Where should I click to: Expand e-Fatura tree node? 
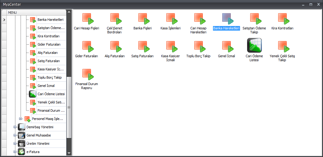pyautogui.click(x=15, y=152)
